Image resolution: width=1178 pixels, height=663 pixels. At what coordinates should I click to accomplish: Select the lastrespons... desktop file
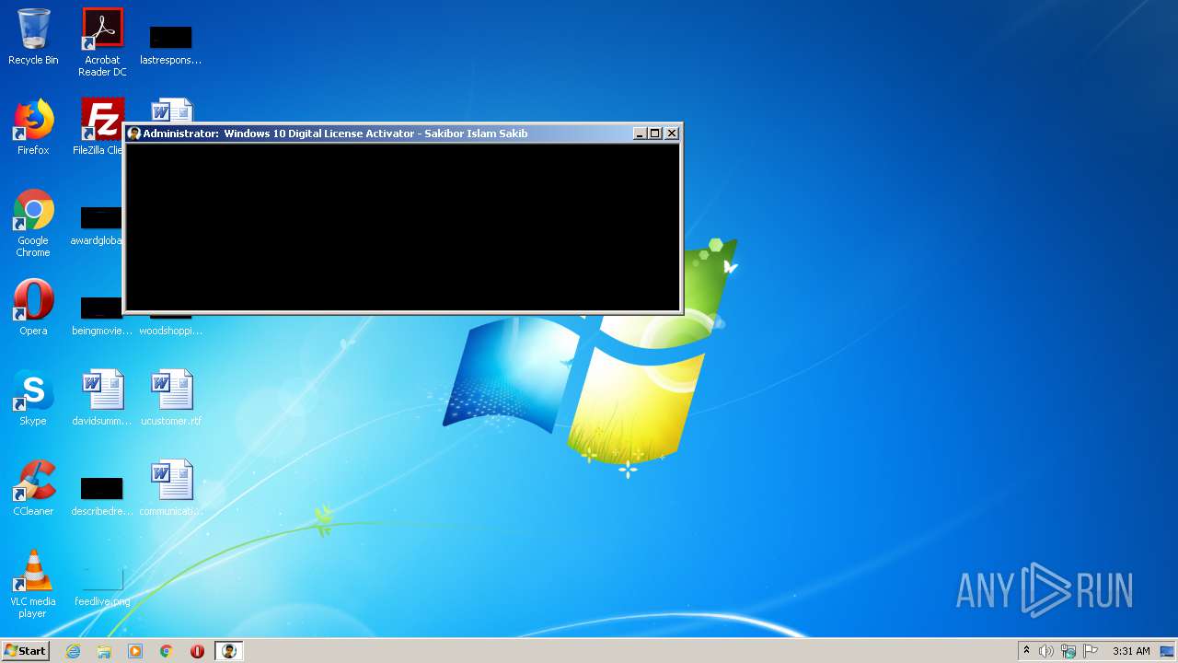tap(171, 45)
